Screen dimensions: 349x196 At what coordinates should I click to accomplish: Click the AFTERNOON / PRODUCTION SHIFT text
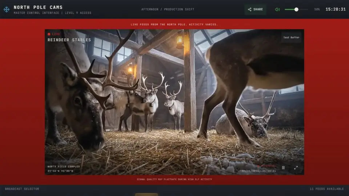[x=168, y=9]
